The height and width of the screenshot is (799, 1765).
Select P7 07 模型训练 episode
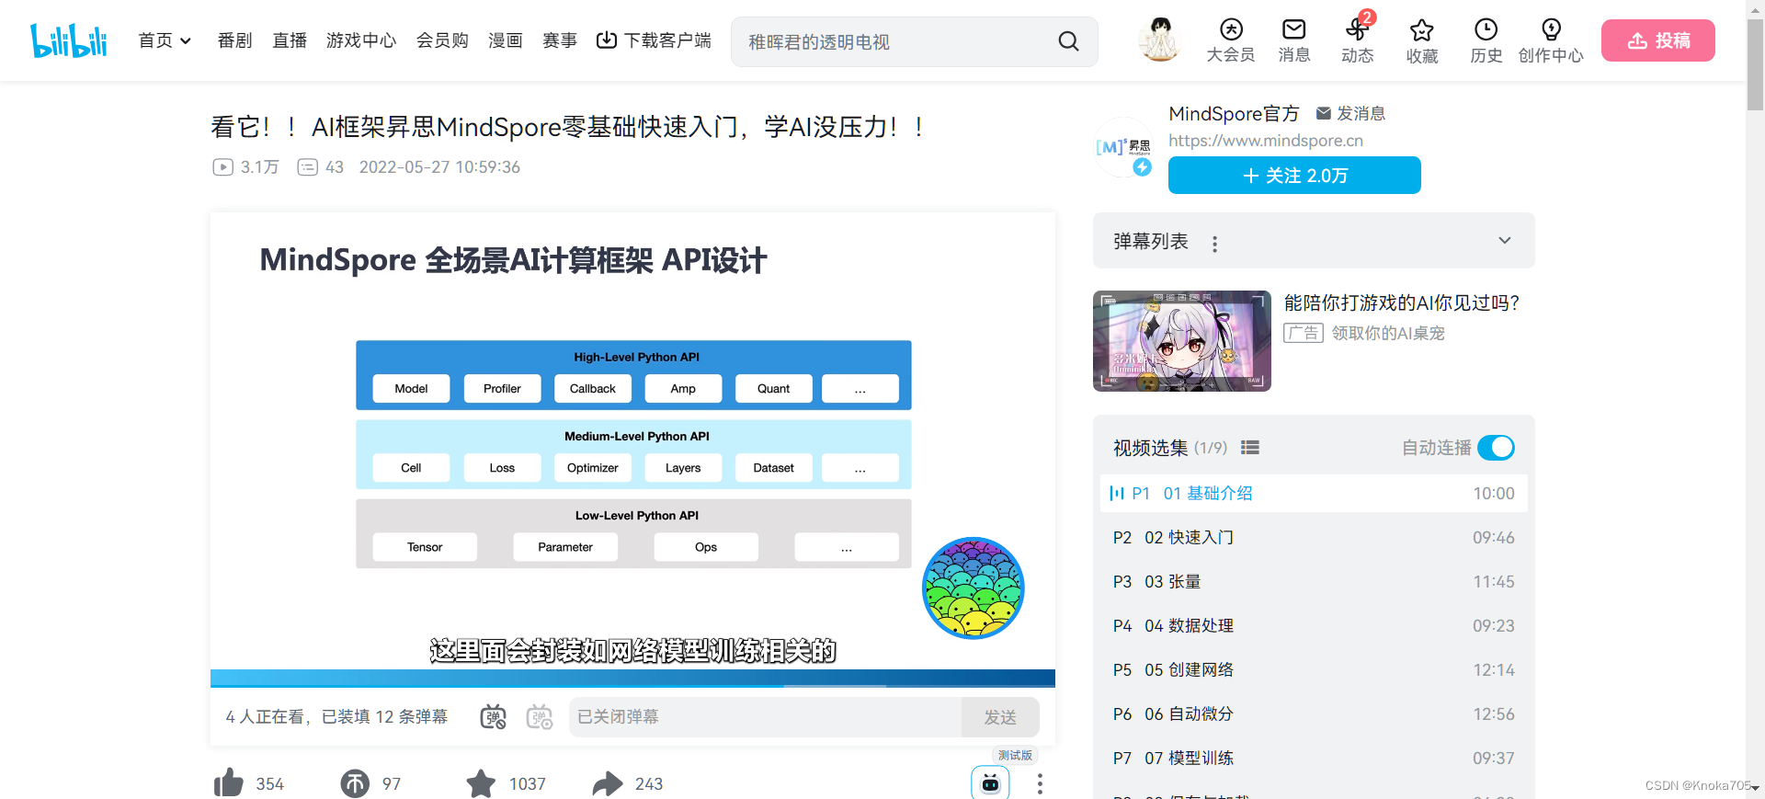tap(1314, 758)
